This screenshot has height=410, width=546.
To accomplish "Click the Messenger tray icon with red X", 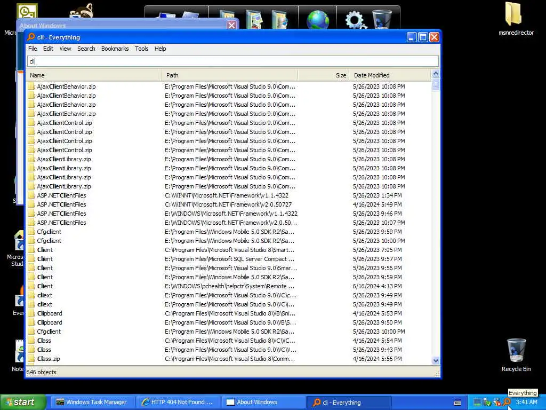I will [497, 403].
